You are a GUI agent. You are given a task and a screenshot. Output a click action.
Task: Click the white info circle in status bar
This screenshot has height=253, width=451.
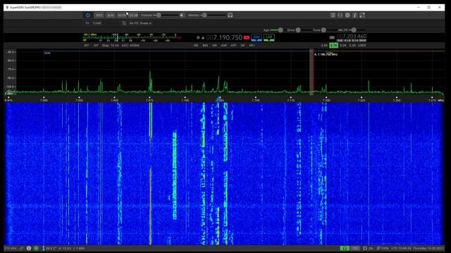[29, 248]
